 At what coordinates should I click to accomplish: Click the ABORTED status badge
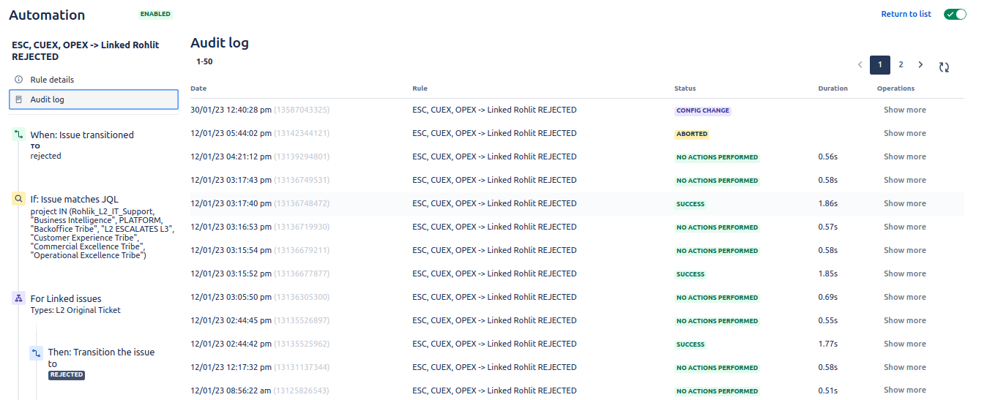click(692, 134)
